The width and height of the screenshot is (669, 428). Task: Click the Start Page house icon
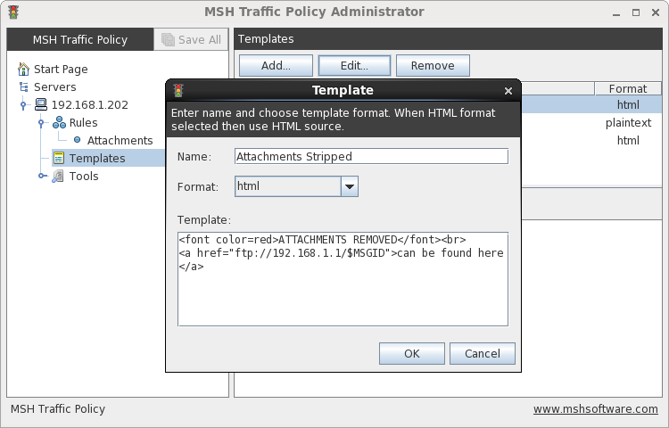coord(23,69)
